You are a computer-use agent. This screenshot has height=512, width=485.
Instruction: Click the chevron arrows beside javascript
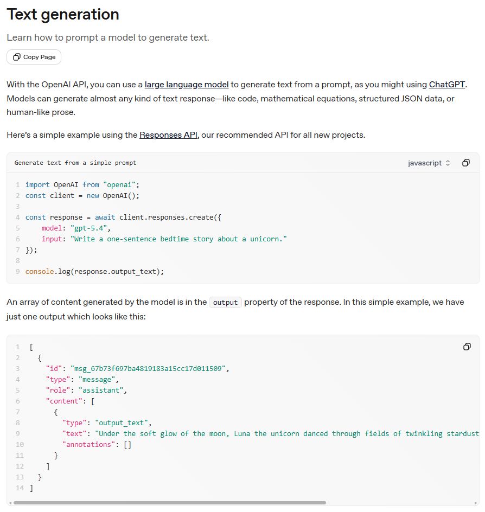(448, 163)
